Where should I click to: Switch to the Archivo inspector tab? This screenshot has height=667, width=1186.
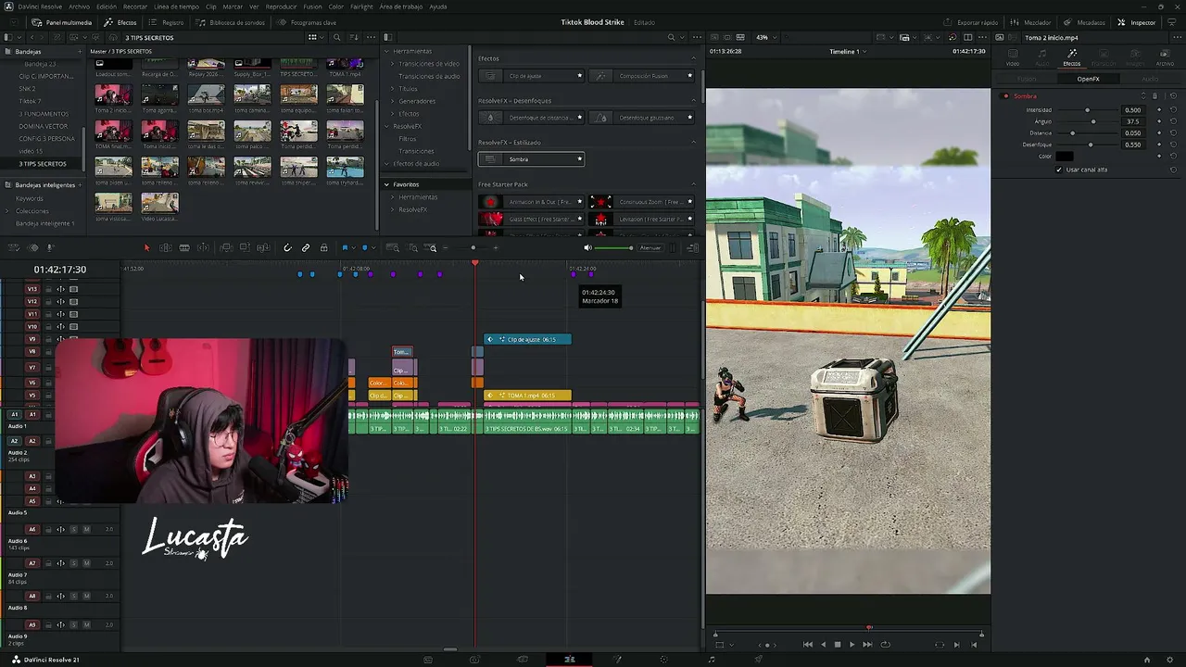click(x=1165, y=57)
